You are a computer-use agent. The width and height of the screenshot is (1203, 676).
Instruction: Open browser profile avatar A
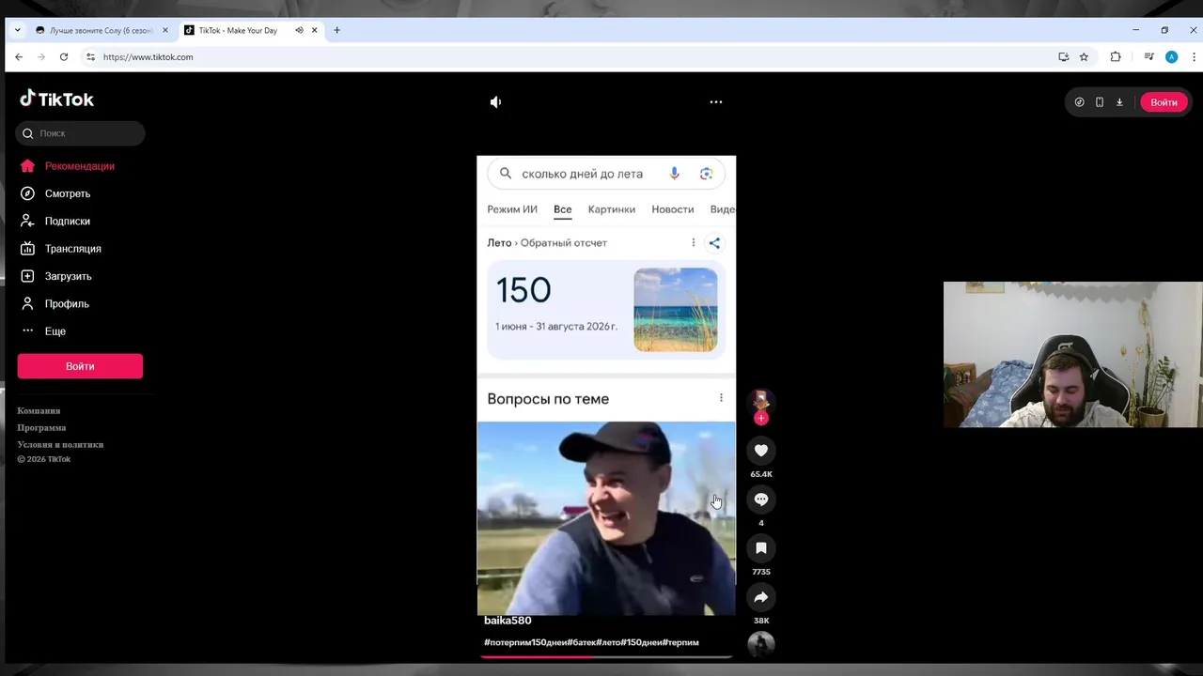[x=1171, y=57]
